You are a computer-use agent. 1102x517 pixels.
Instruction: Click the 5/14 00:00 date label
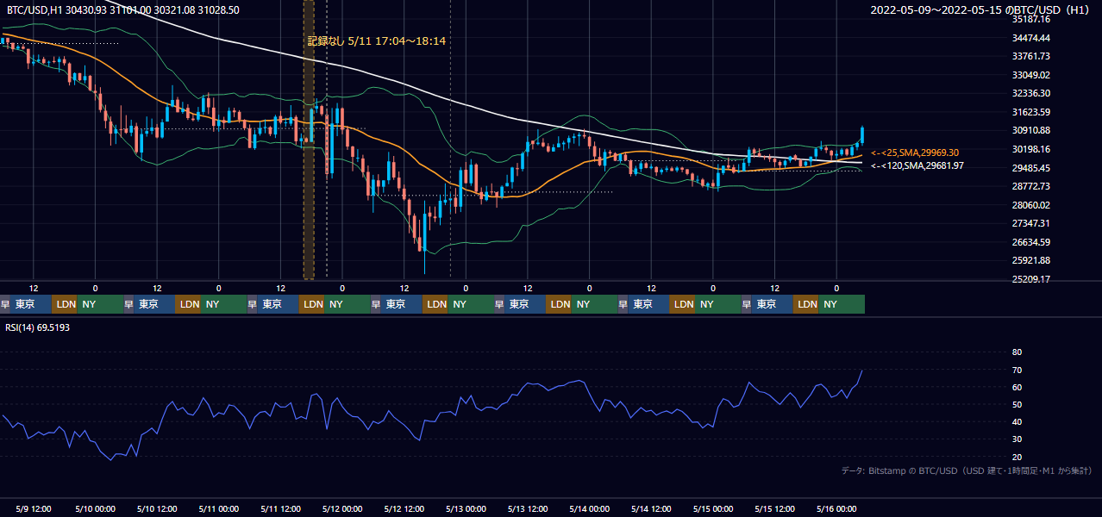[589, 508]
